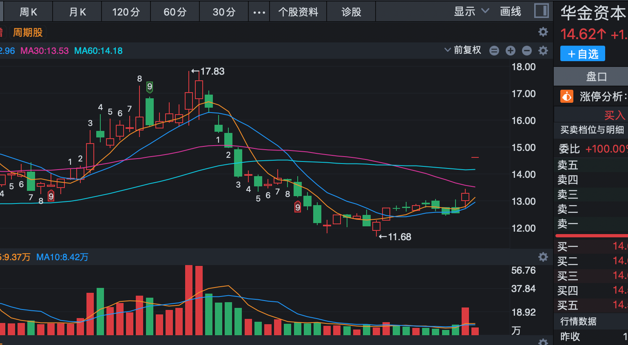
Task: Click the 周期股 tag
Action: (28, 32)
